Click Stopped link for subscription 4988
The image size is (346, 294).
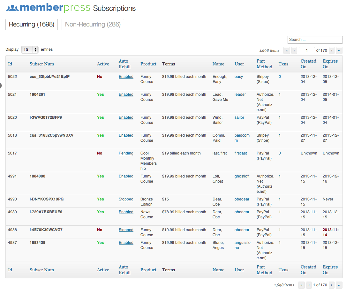(126, 230)
